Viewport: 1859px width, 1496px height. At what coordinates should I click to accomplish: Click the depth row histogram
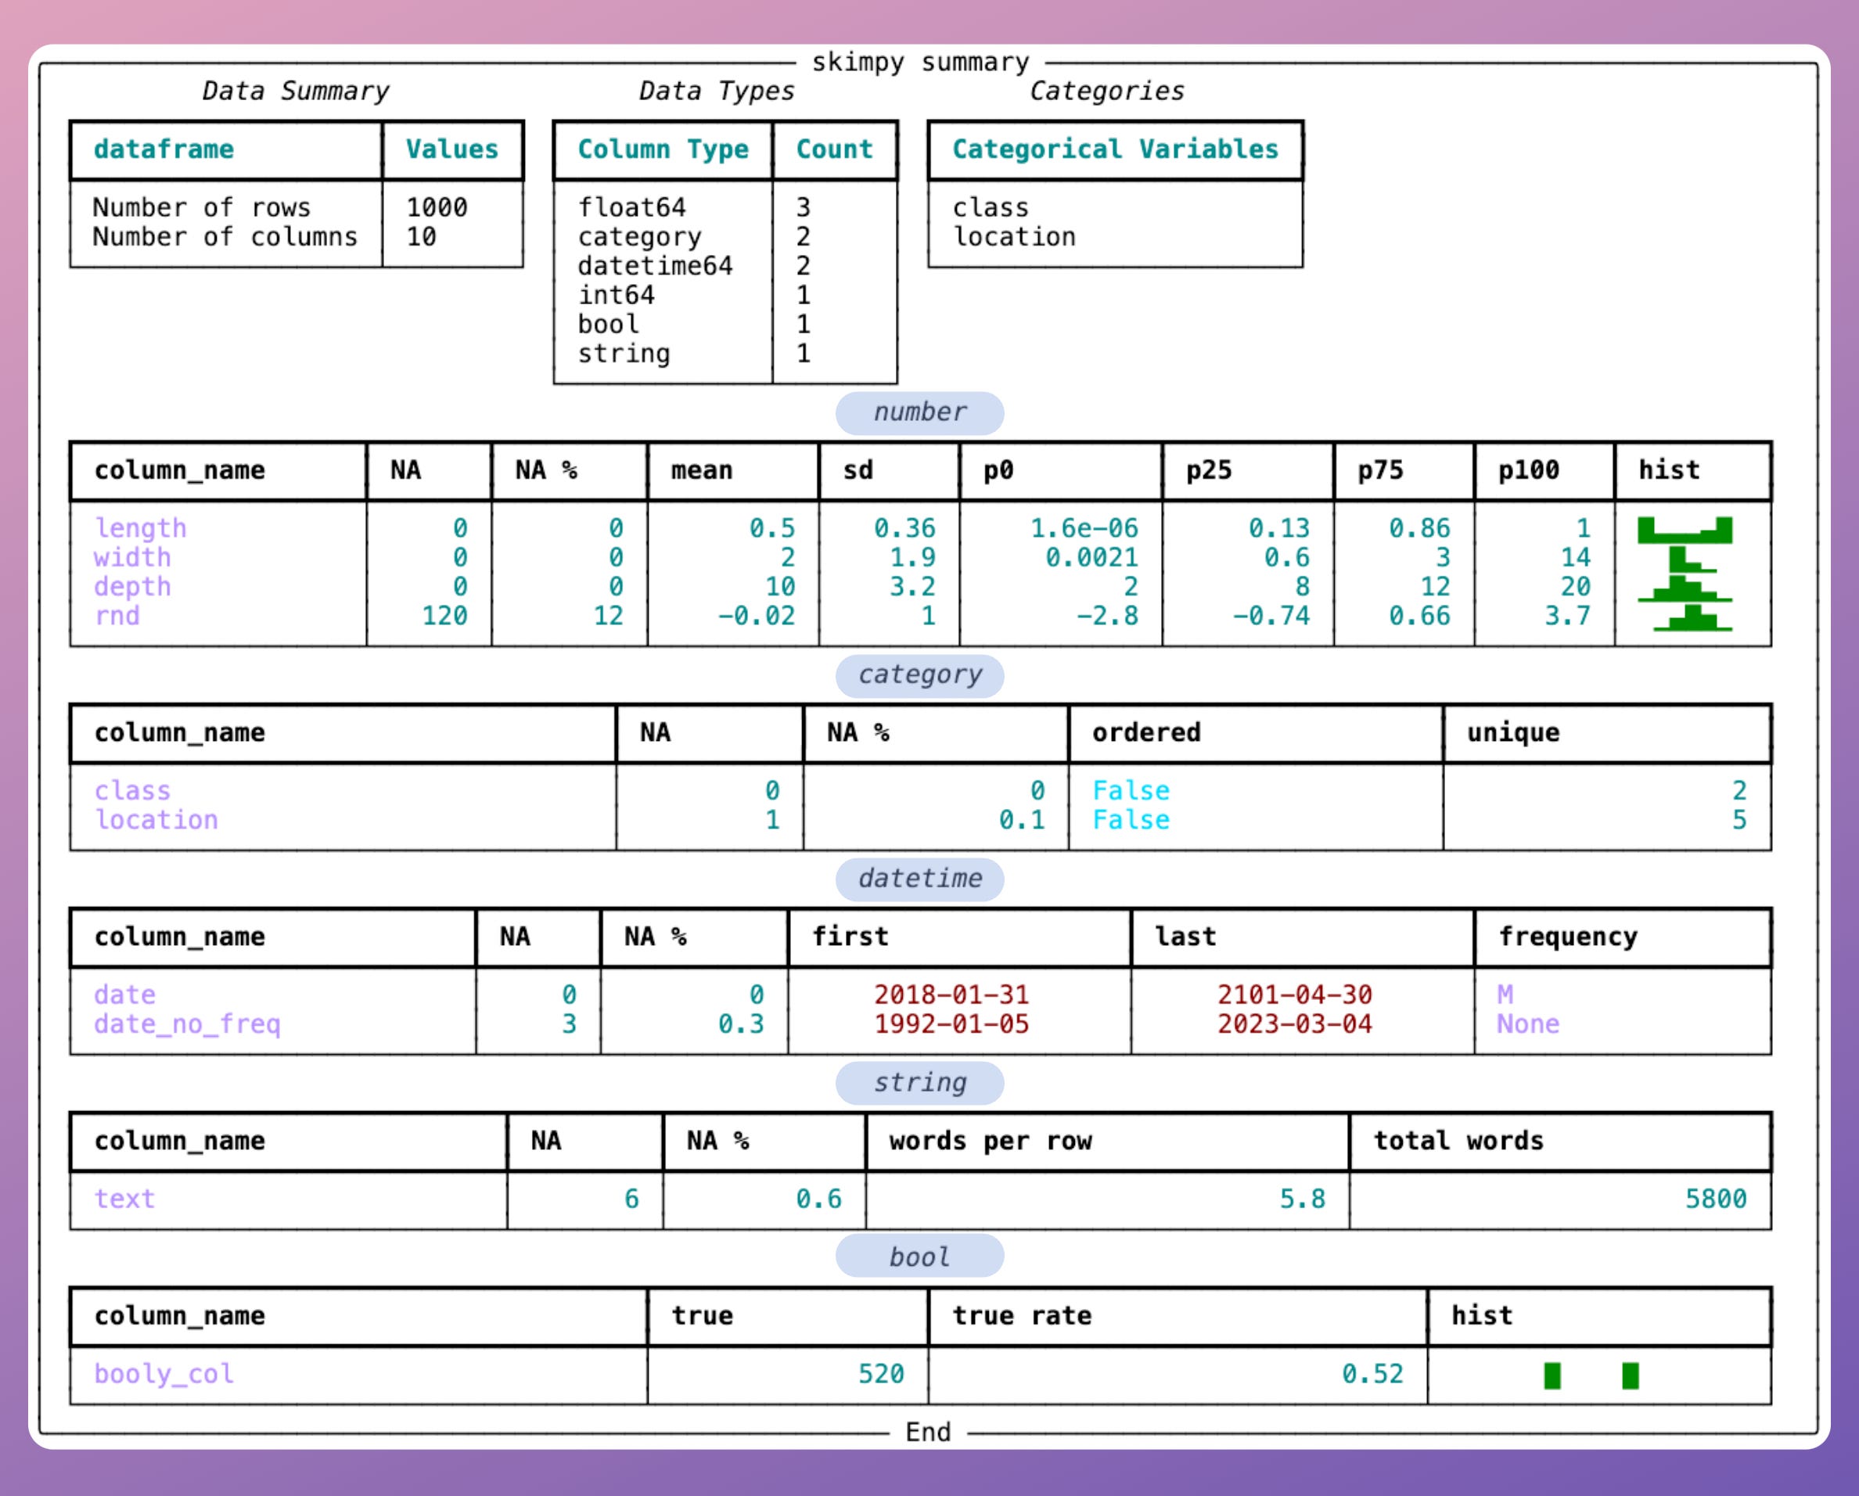tap(1685, 588)
